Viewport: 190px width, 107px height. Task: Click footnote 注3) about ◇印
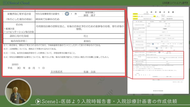(x=39, y=53)
